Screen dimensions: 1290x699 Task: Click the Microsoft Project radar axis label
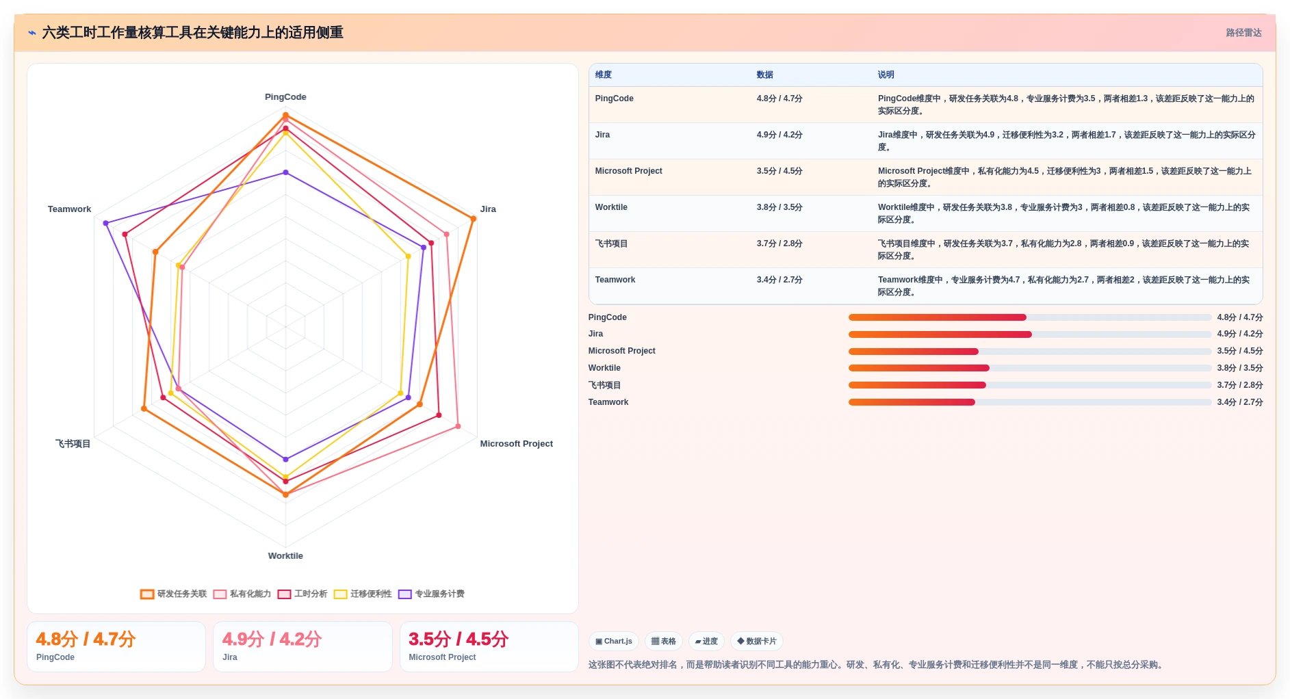(517, 444)
